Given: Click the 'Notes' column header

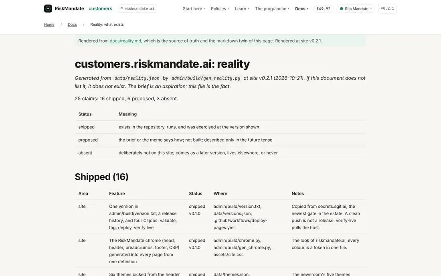Looking at the screenshot, I should (297, 194).
